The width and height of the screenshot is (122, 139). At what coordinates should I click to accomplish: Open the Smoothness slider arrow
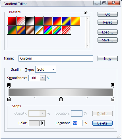point(43,78)
